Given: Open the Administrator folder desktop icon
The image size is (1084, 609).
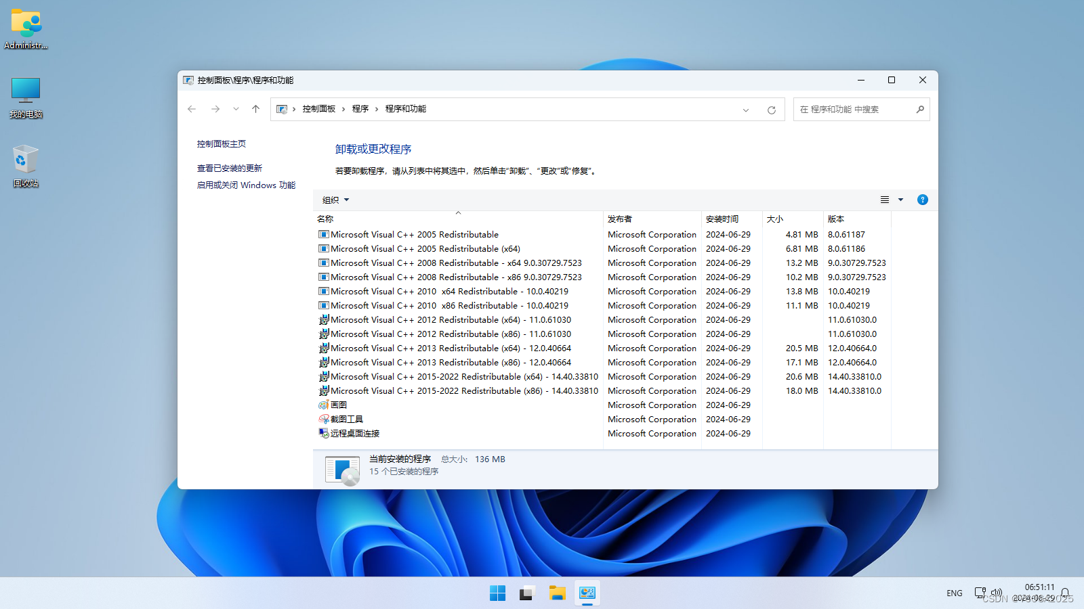Looking at the screenshot, I should (26, 29).
